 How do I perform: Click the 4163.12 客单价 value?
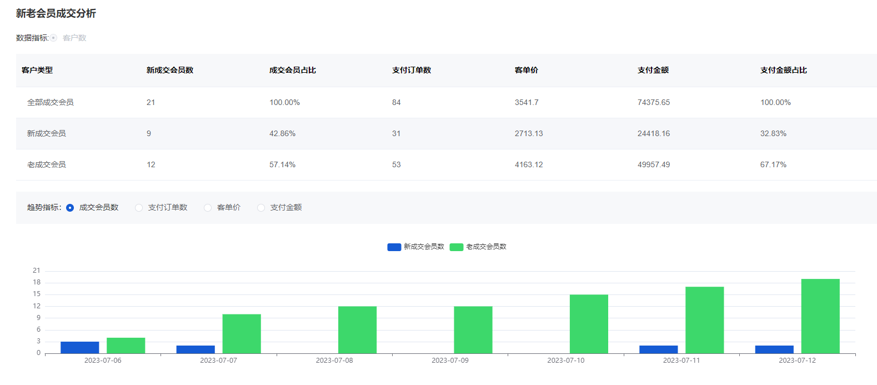click(x=529, y=164)
